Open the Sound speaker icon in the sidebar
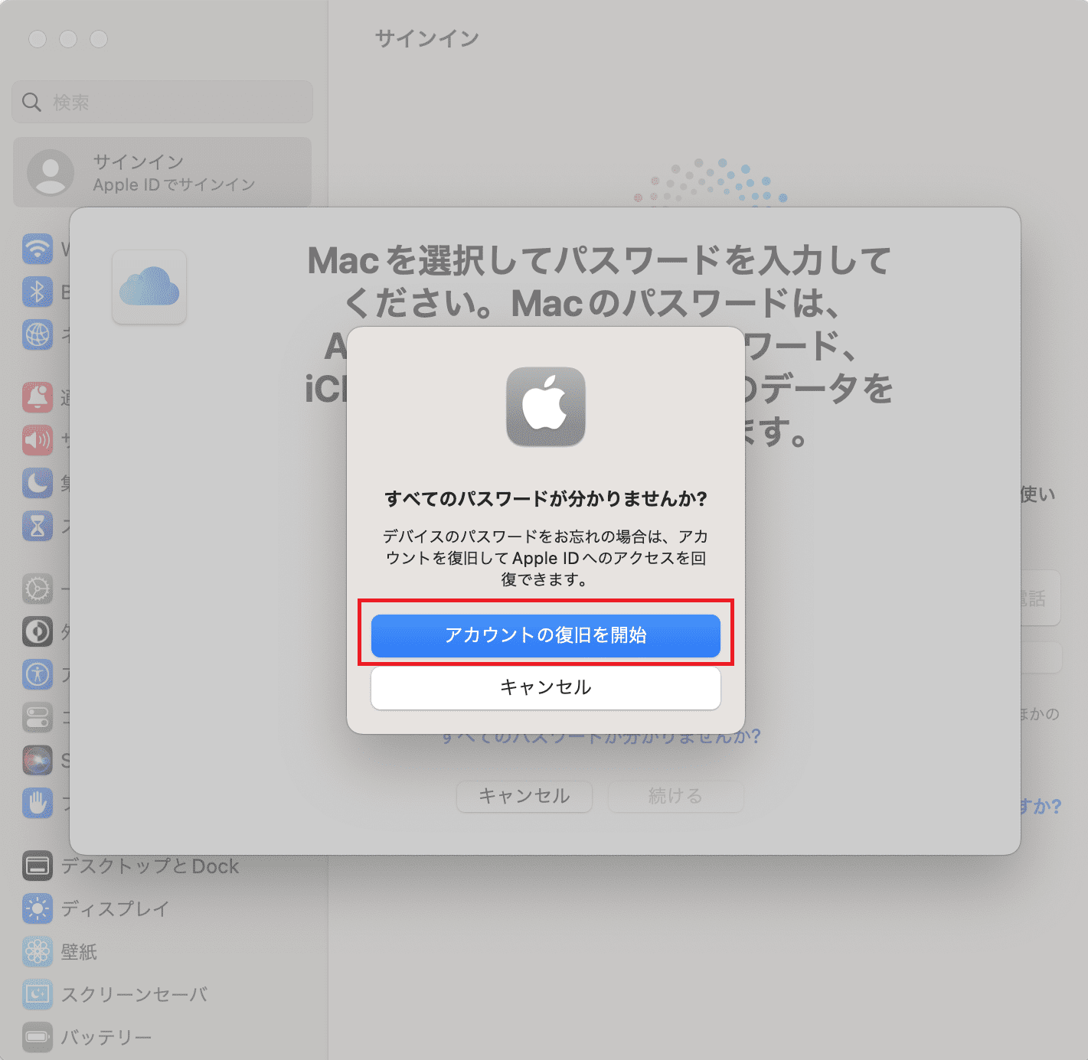Screen dimensions: 1088x1060 pyautogui.click(x=38, y=440)
